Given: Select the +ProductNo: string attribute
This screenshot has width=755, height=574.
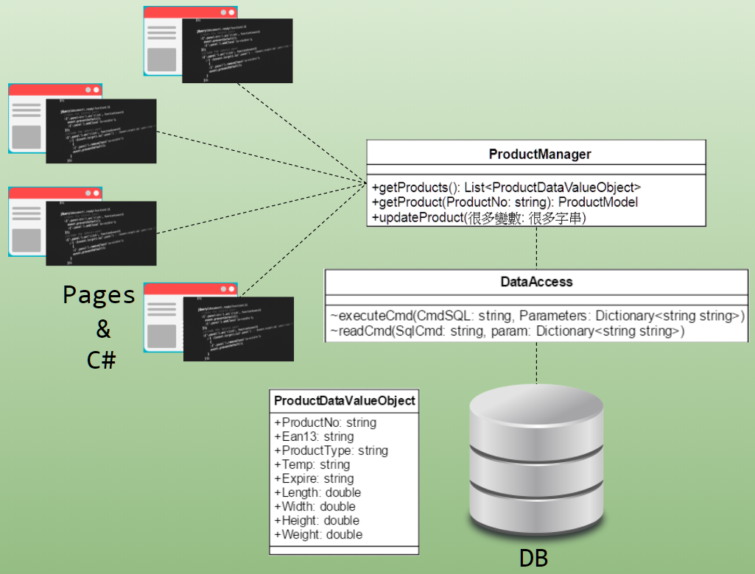Looking at the screenshot, I should 325,423.
